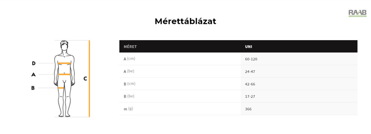
Task: Click the B (cm) 42-66 value
Action: tap(250, 84)
